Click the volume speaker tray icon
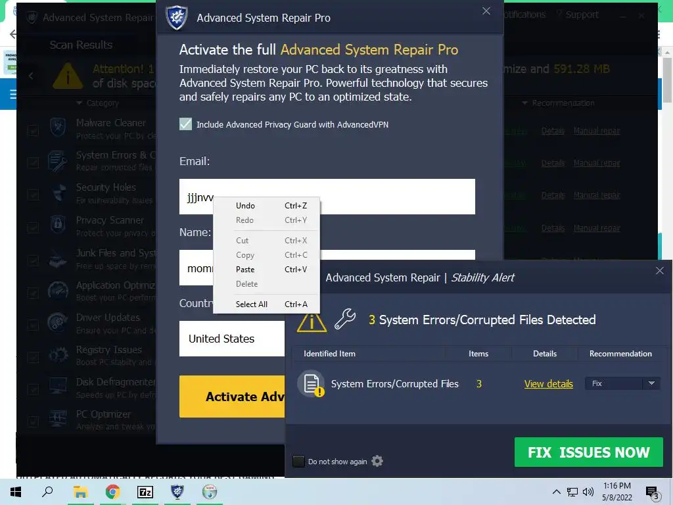 [x=588, y=492]
